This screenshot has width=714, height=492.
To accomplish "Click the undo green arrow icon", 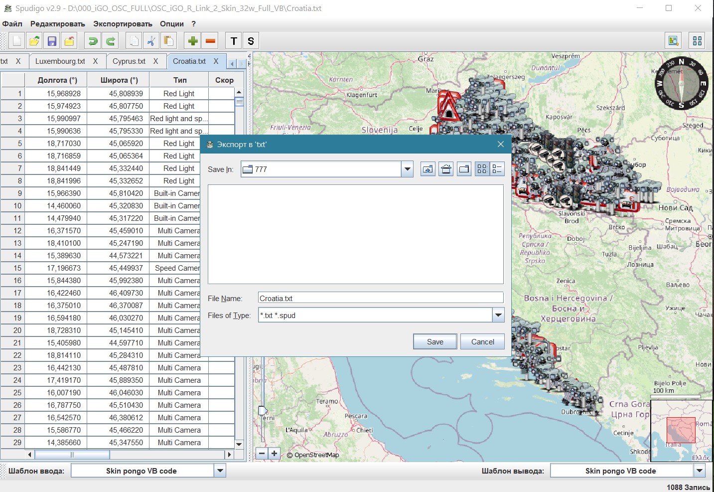I will (x=93, y=41).
